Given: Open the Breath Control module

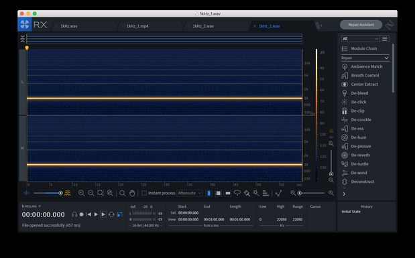Looking at the screenshot, I should [x=361, y=76].
